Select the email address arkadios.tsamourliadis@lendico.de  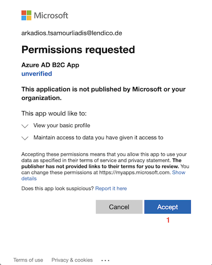click(72, 33)
